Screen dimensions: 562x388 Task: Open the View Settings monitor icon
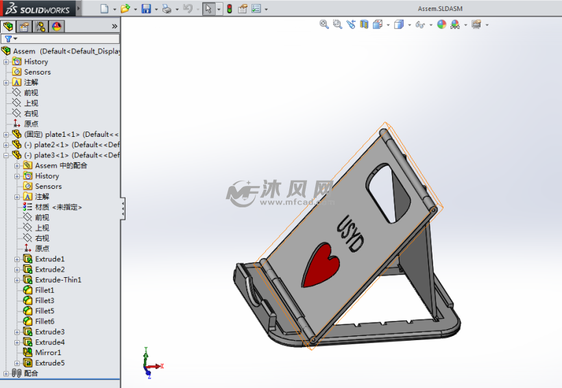coord(476,25)
